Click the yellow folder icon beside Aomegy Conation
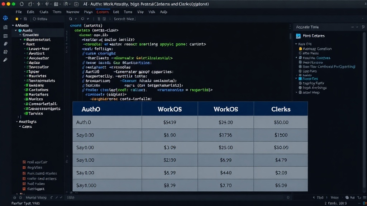This screenshot has height=206, width=367. pos(300,49)
